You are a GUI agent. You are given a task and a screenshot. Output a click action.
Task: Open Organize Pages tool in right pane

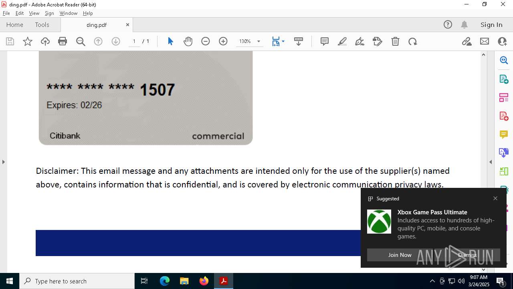click(x=504, y=98)
